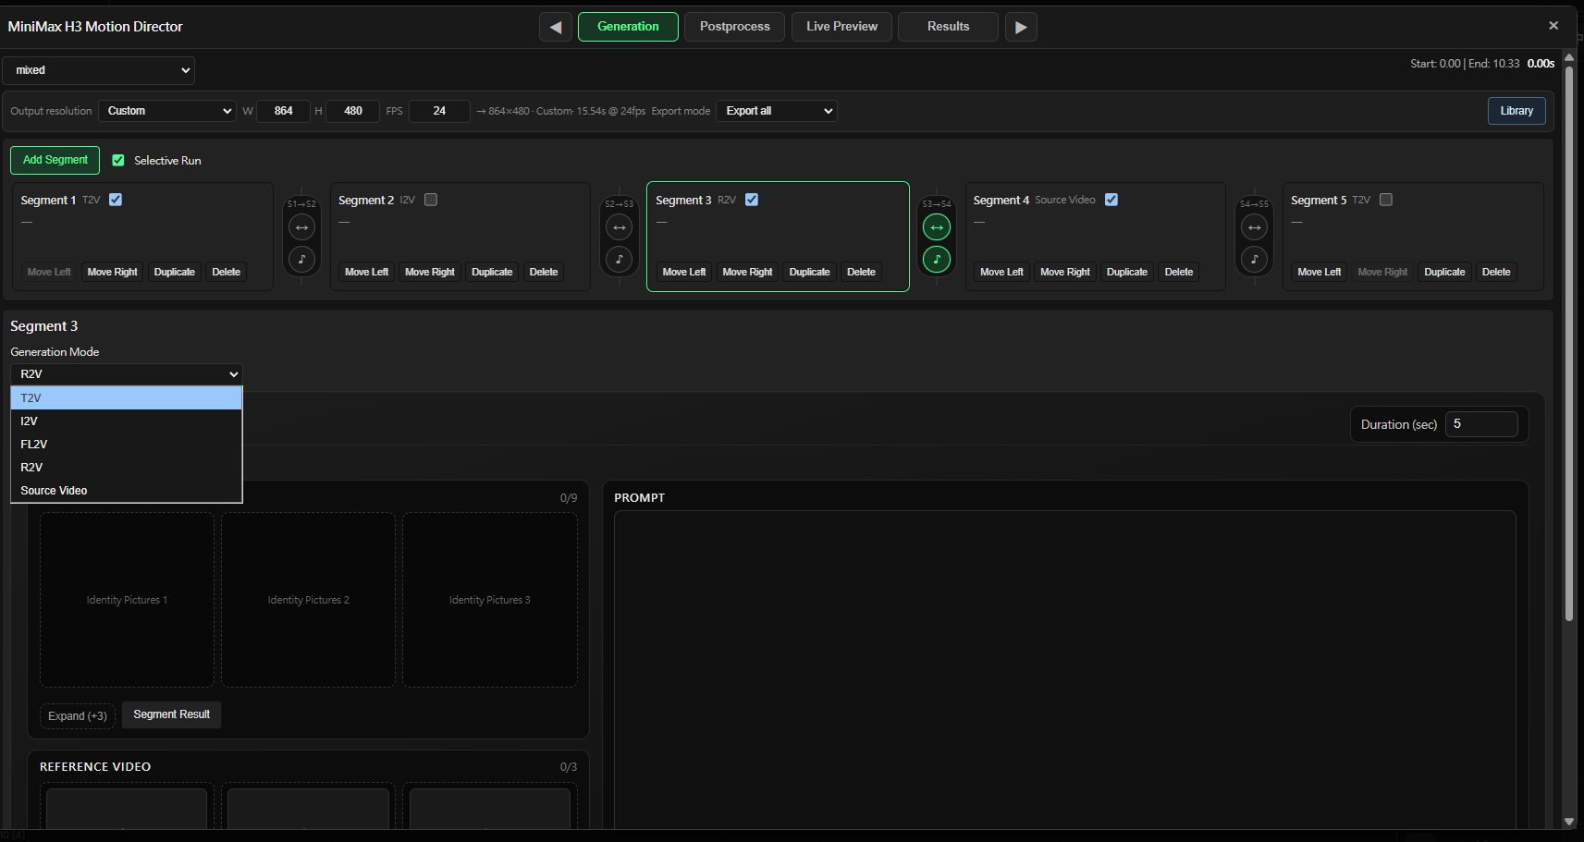This screenshot has width=1584, height=842.
Task: Toggle S4→S5 transition blend icon
Action: tap(1254, 227)
